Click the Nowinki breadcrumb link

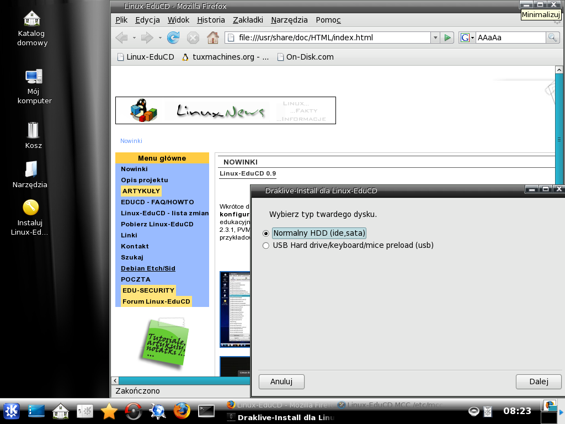tap(131, 141)
